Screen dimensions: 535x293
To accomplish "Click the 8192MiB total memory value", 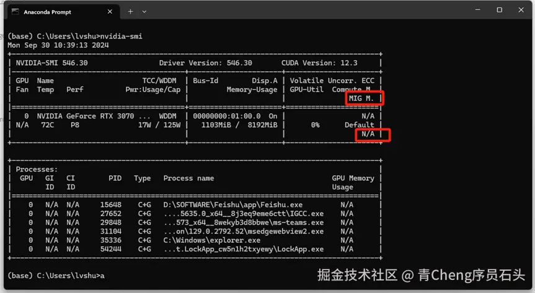I will tap(262, 125).
